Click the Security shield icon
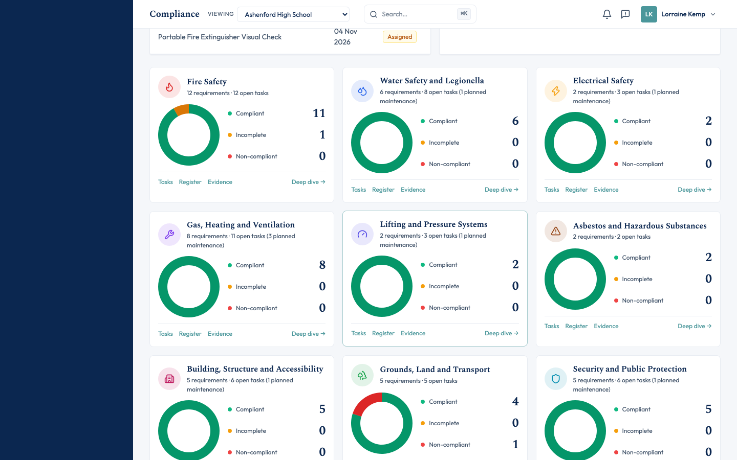The image size is (737, 460). [x=556, y=379]
